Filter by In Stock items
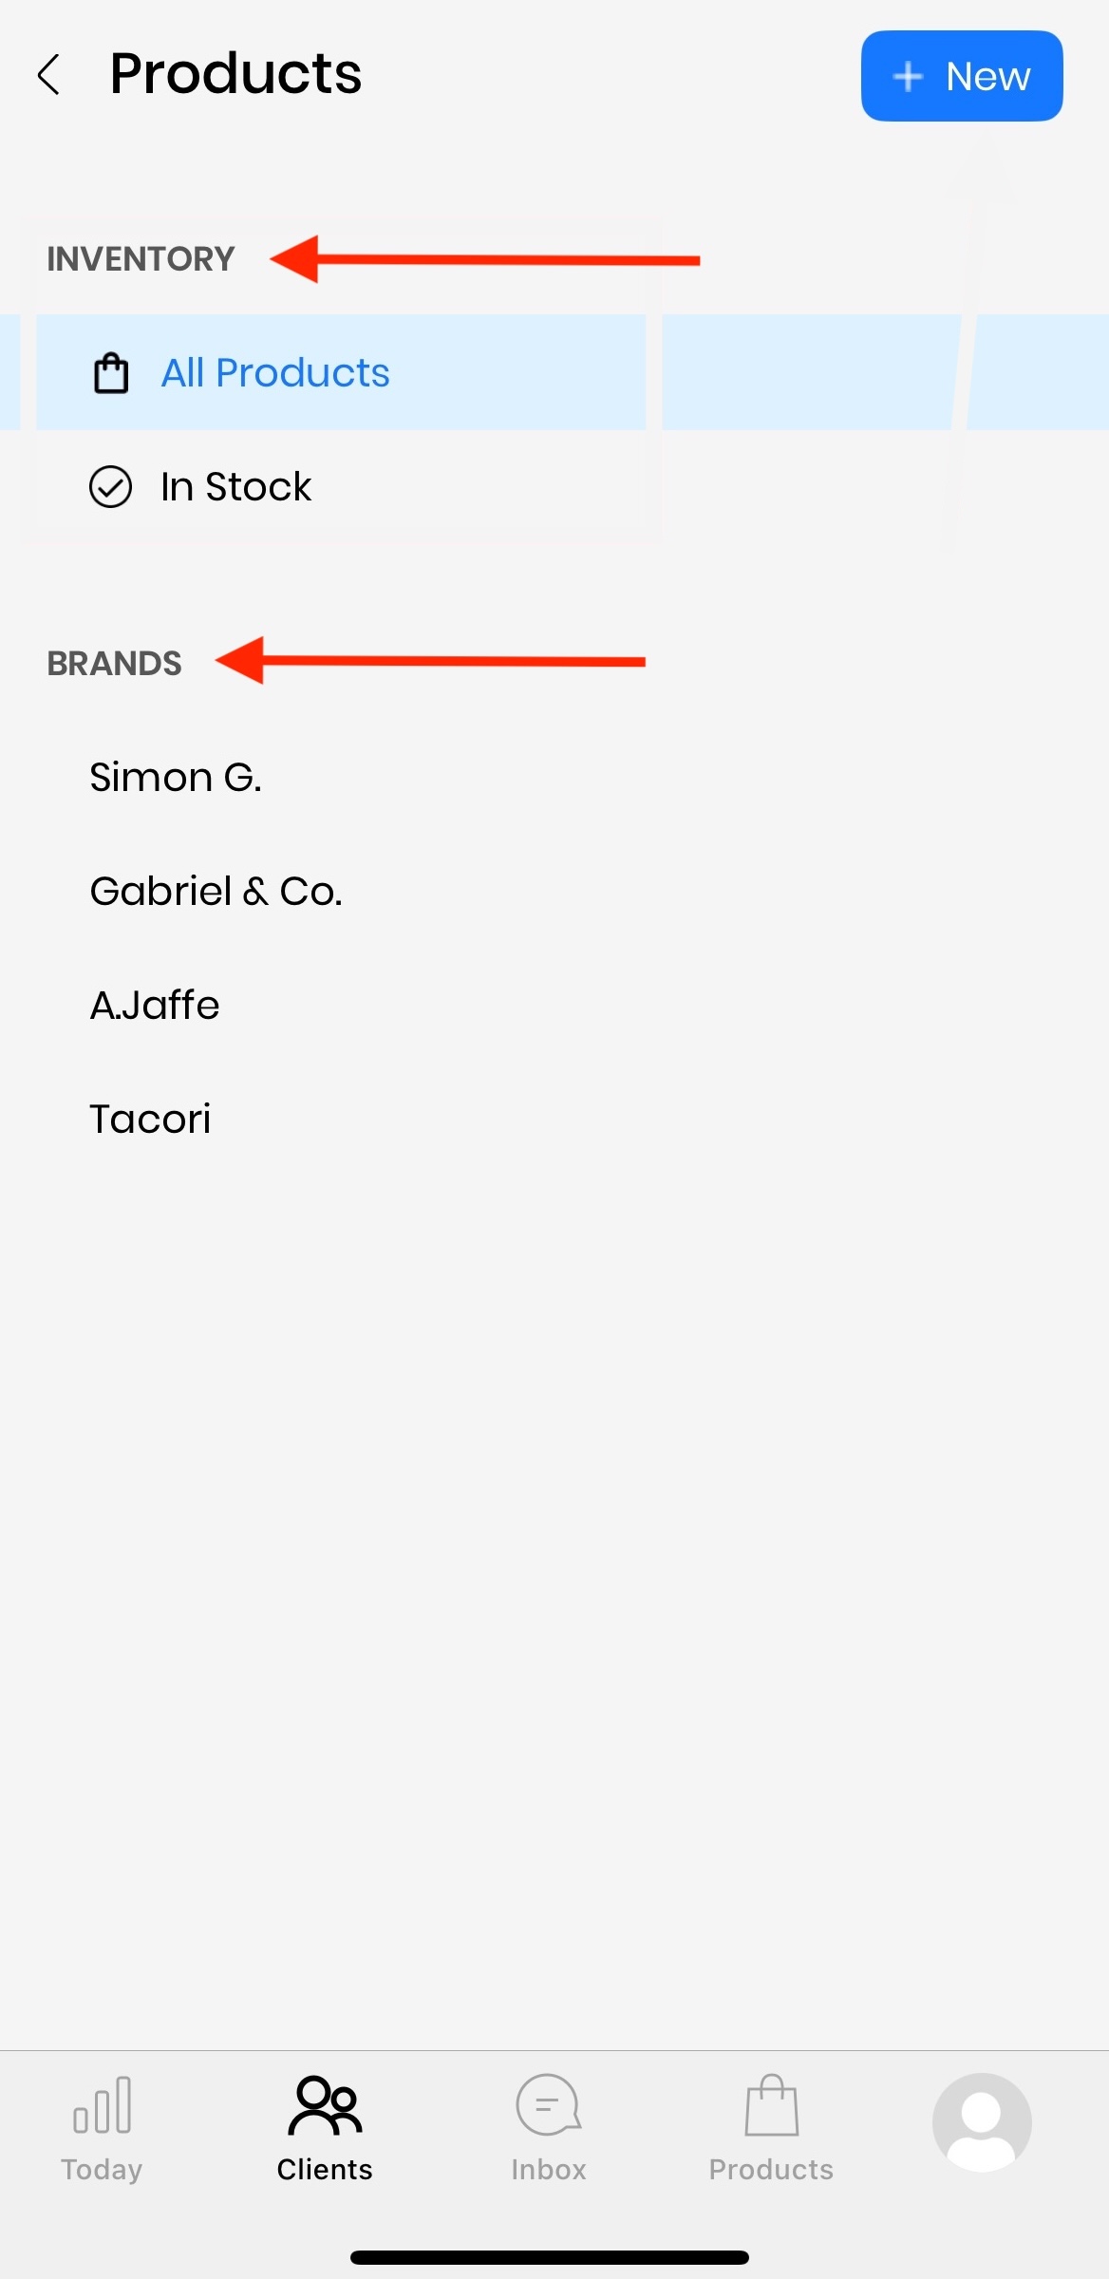 [235, 487]
